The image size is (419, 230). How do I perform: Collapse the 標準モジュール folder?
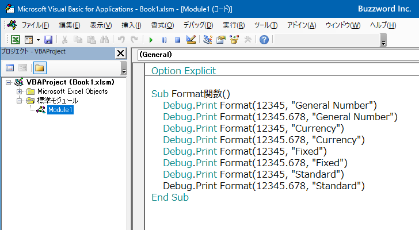click(x=19, y=101)
